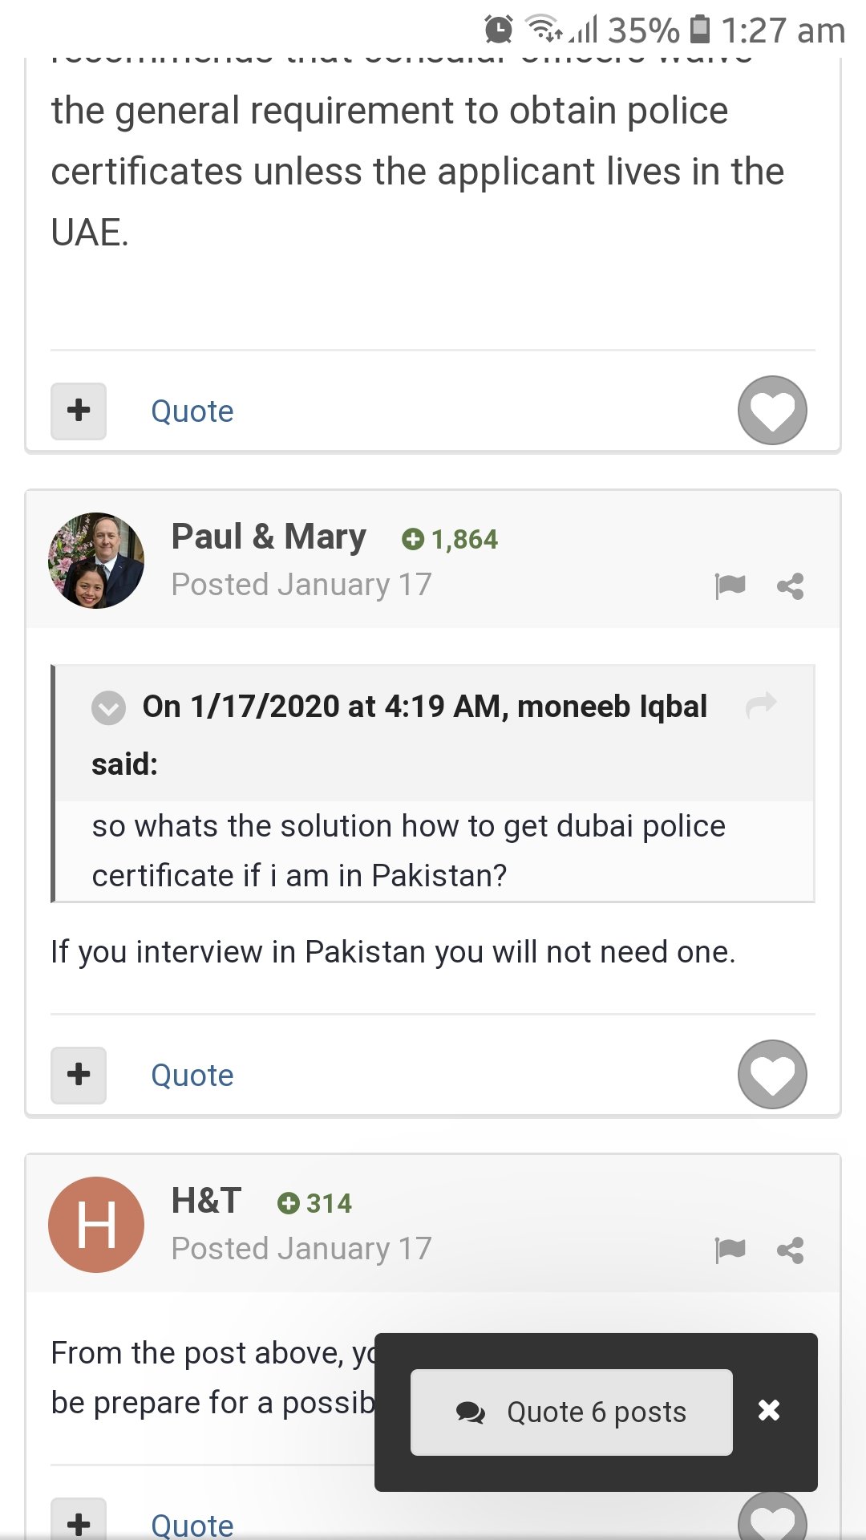The width and height of the screenshot is (866, 1540).
Task: Open Paul & Mary's reputation score 1,864
Action: pyautogui.click(x=450, y=539)
